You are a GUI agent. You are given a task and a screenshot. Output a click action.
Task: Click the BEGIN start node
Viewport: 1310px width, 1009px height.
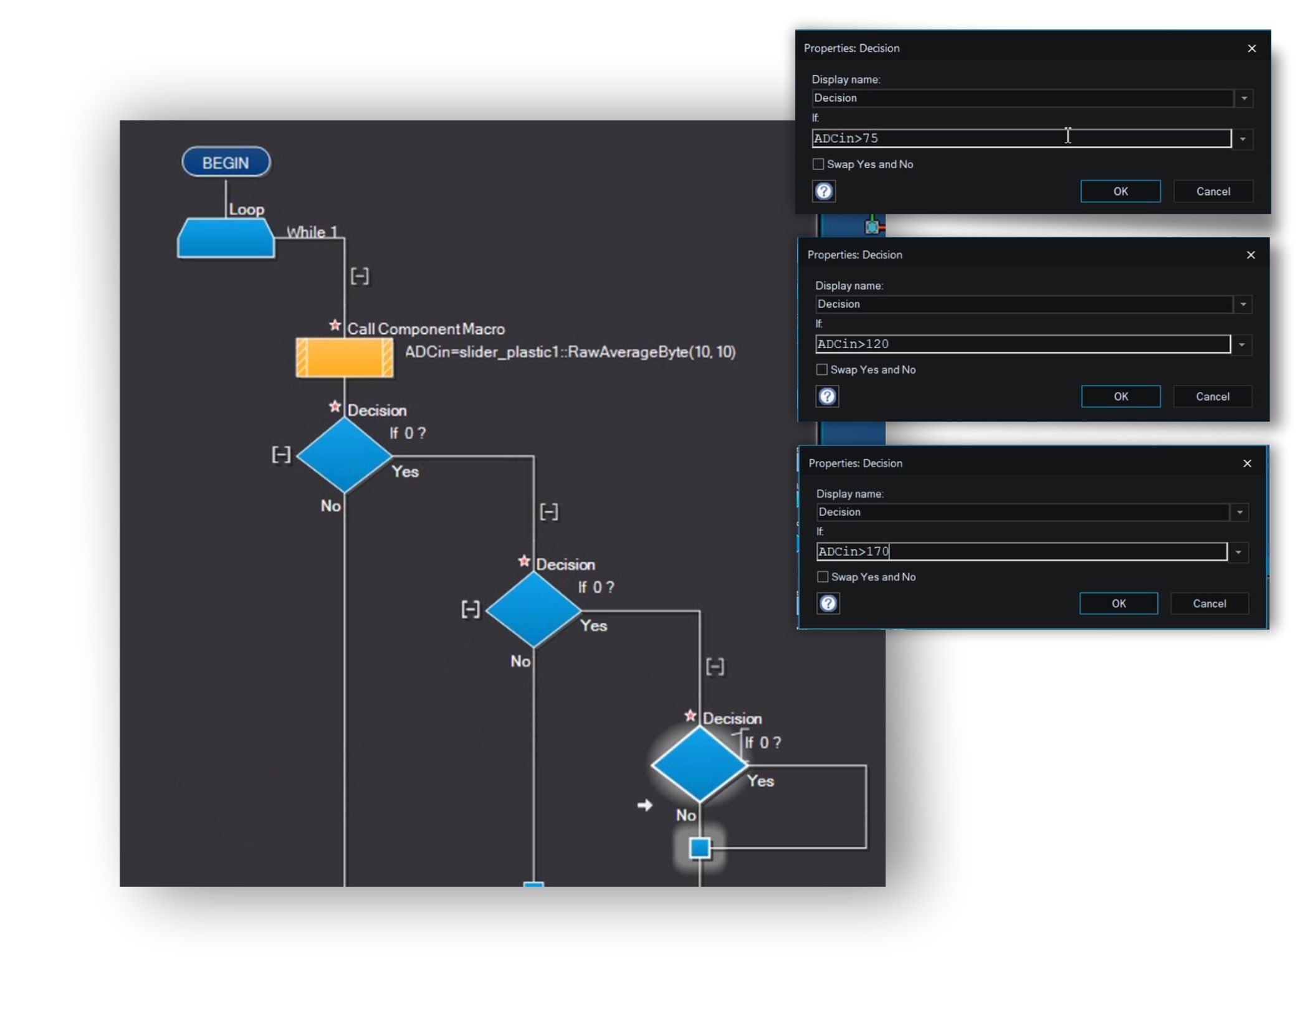[x=226, y=163]
